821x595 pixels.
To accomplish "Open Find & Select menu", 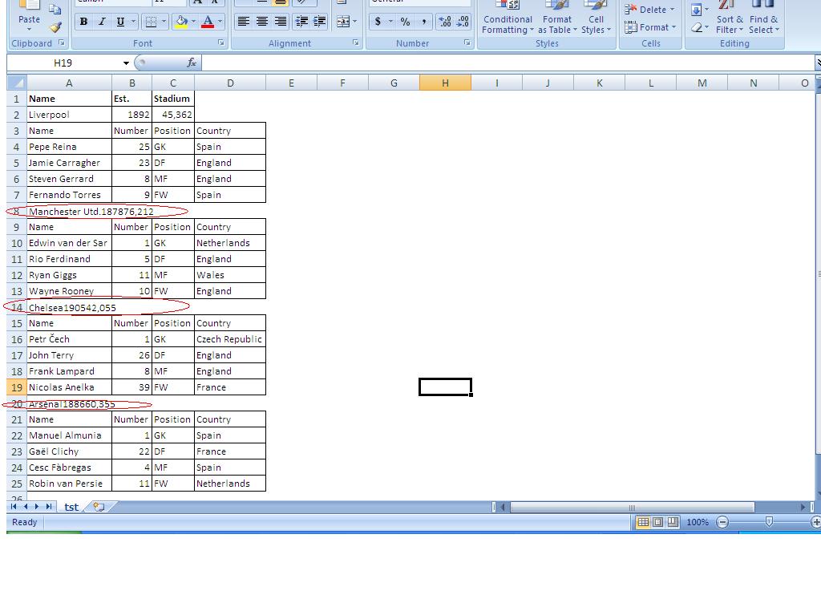I will pyautogui.click(x=764, y=18).
